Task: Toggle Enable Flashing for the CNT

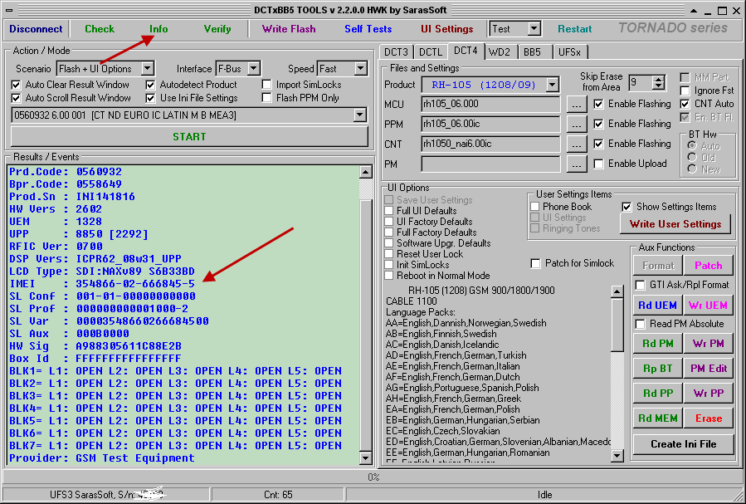Action: pos(599,144)
